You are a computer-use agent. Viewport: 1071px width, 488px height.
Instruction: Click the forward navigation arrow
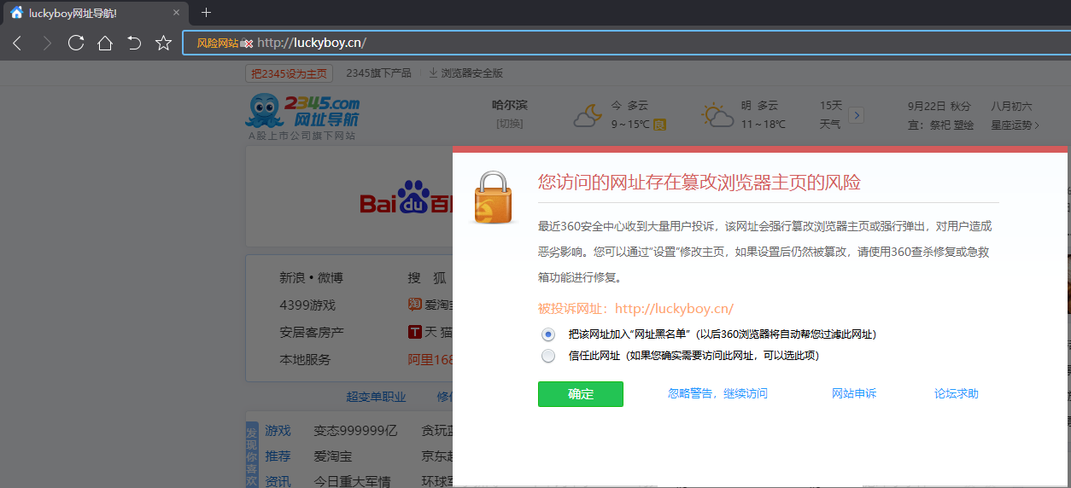(47, 43)
